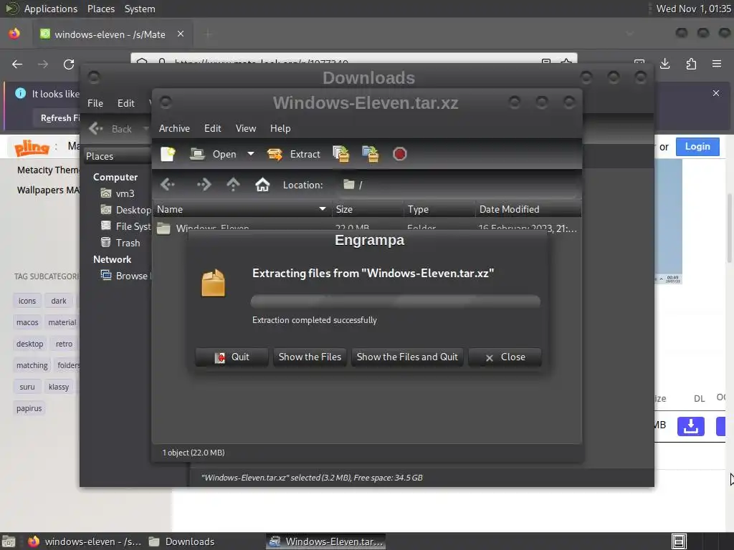The image size is (734, 550).
Task: Open archive button in Engrampa toolbar
Action: click(213, 154)
